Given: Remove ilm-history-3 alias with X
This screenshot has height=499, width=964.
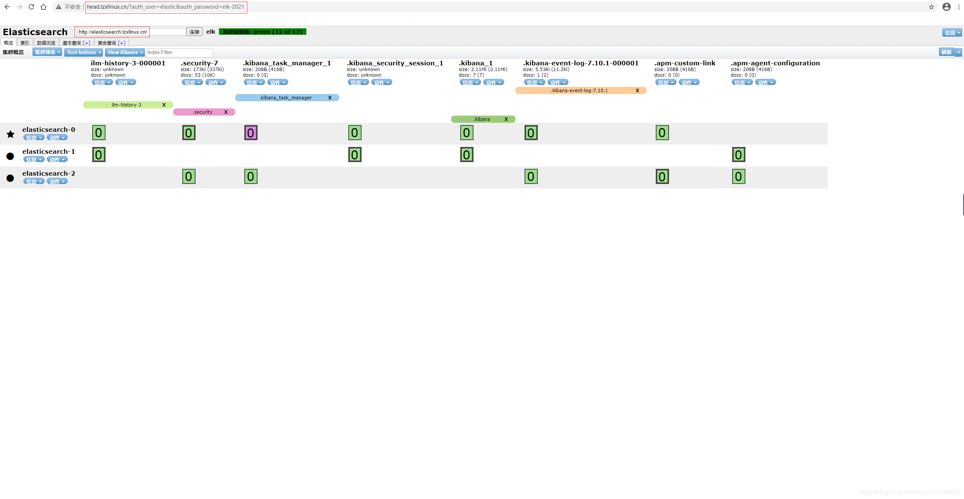Looking at the screenshot, I should click(164, 105).
